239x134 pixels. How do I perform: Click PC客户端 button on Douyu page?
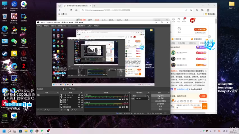click(x=200, y=29)
